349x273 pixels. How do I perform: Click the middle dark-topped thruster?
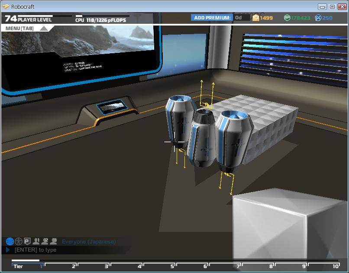click(x=203, y=138)
